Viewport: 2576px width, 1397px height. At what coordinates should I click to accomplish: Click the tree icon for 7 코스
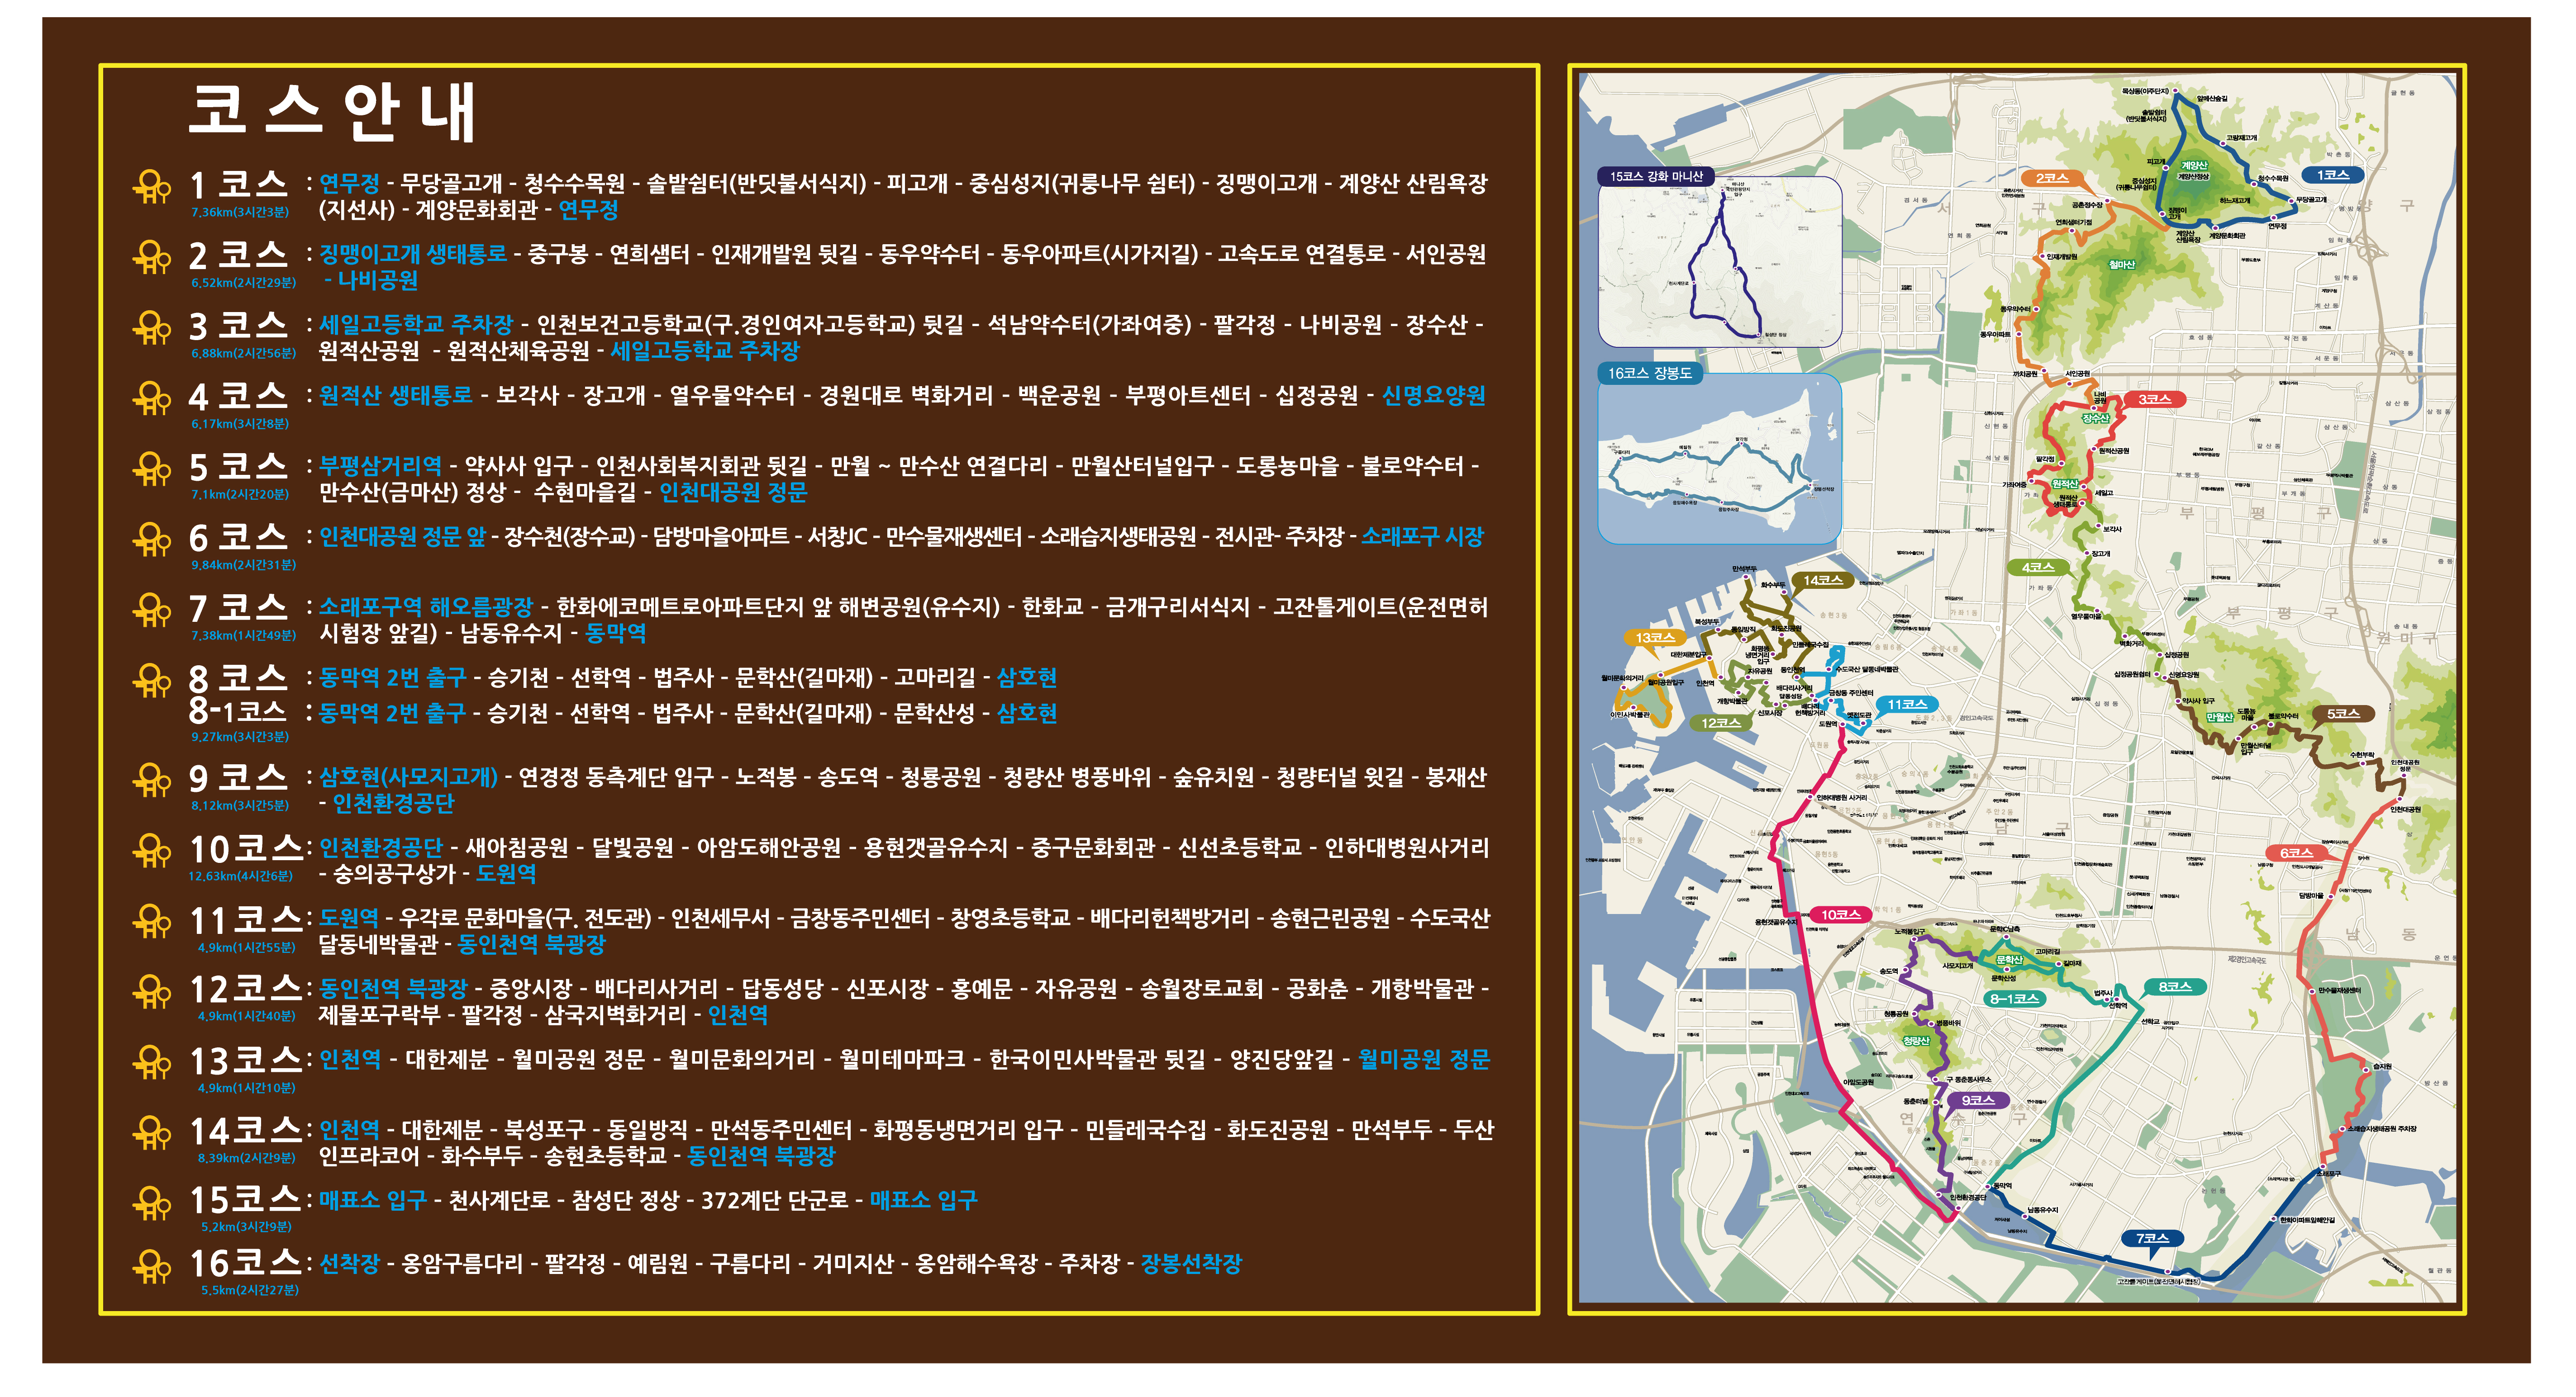point(152,611)
